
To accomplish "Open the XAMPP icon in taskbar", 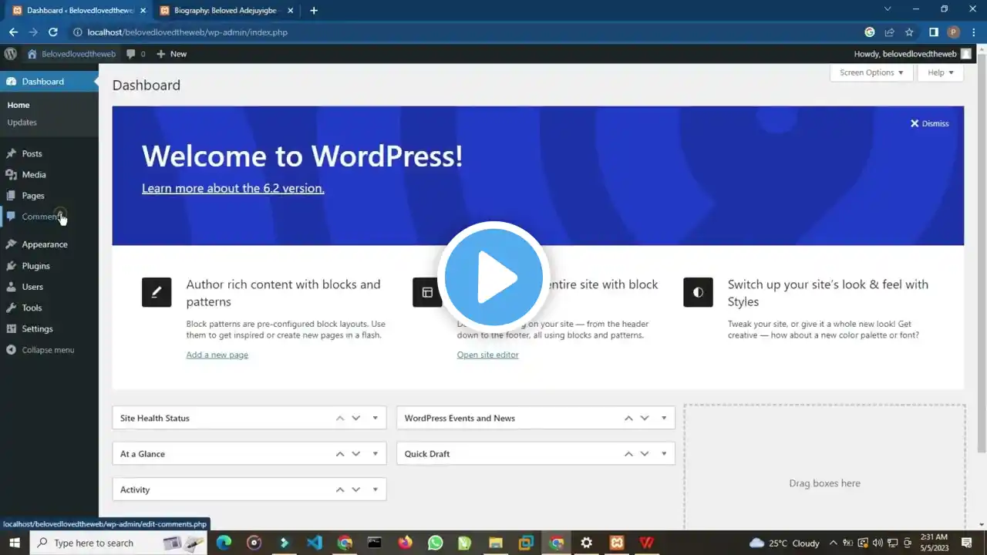I will (x=617, y=543).
